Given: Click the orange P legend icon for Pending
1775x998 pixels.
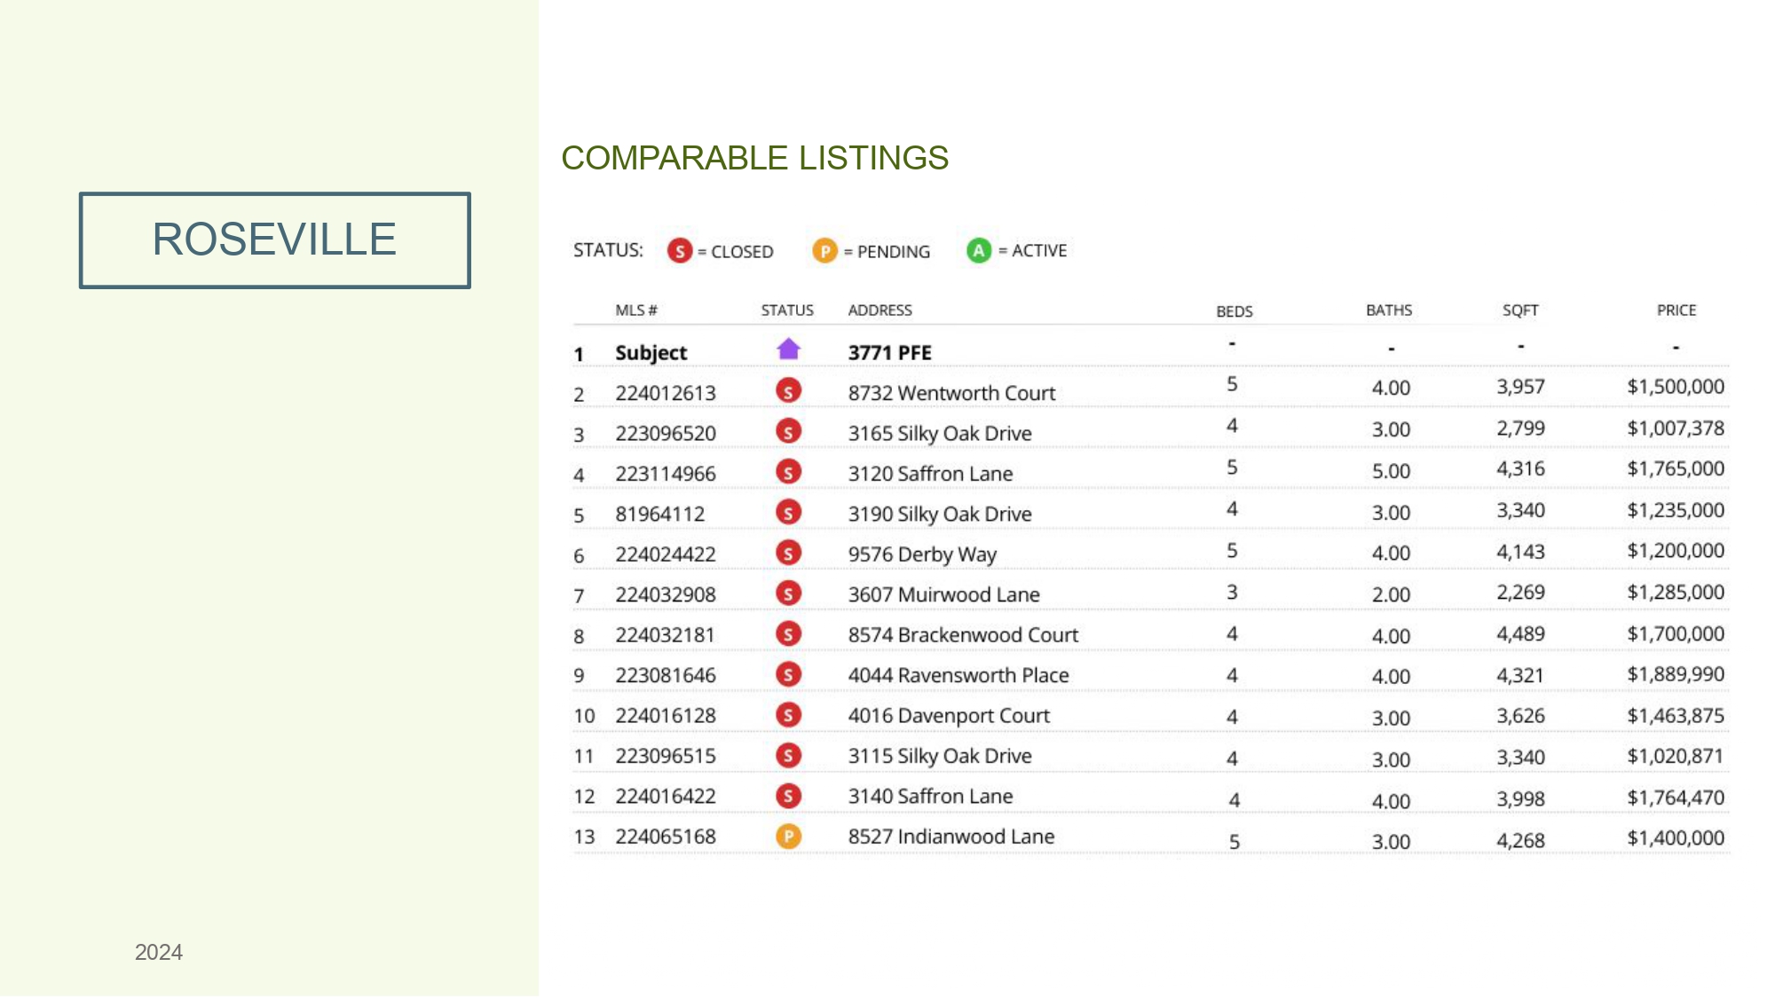Looking at the screenshot, I should tap(825, 251).
